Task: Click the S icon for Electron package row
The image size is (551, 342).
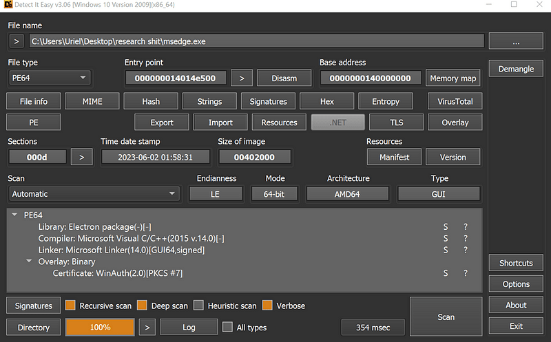Action: [x=445, y=227]
